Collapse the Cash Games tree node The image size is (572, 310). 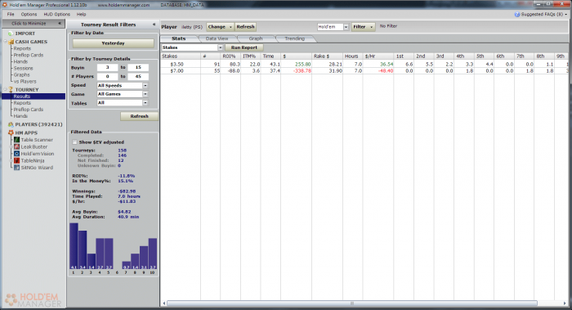pos(5,42)
